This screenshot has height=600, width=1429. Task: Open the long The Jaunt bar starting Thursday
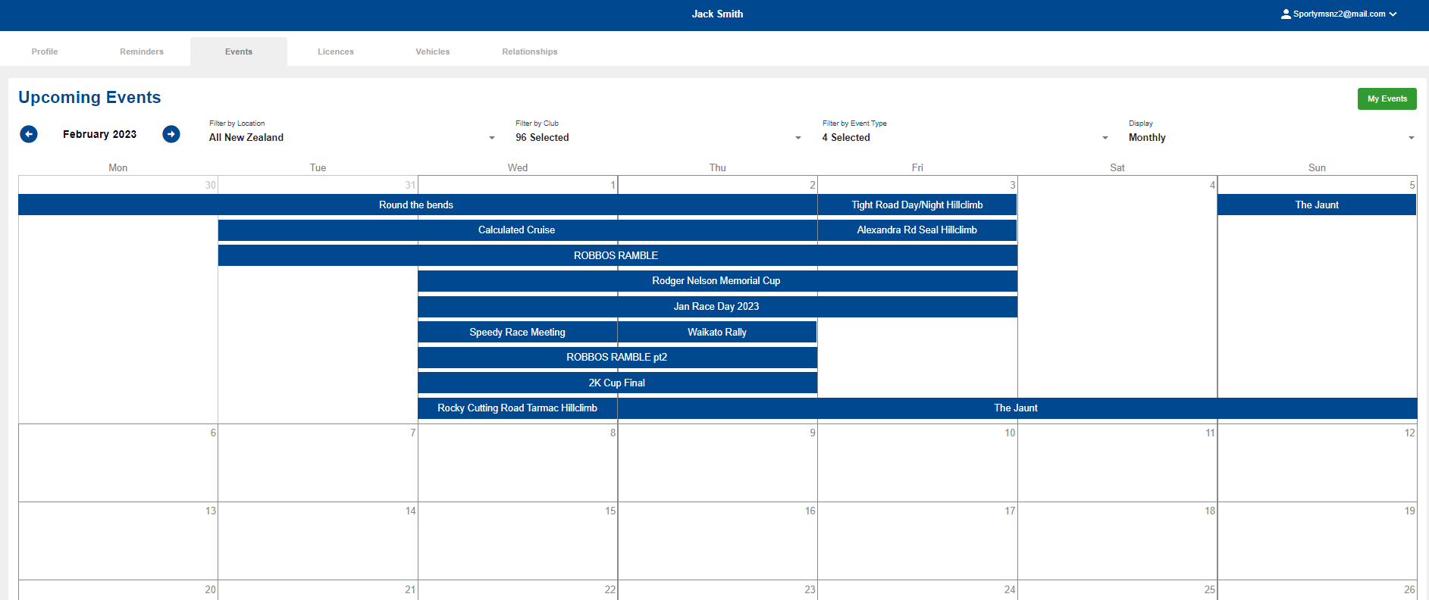click(x=1017, y=408)
